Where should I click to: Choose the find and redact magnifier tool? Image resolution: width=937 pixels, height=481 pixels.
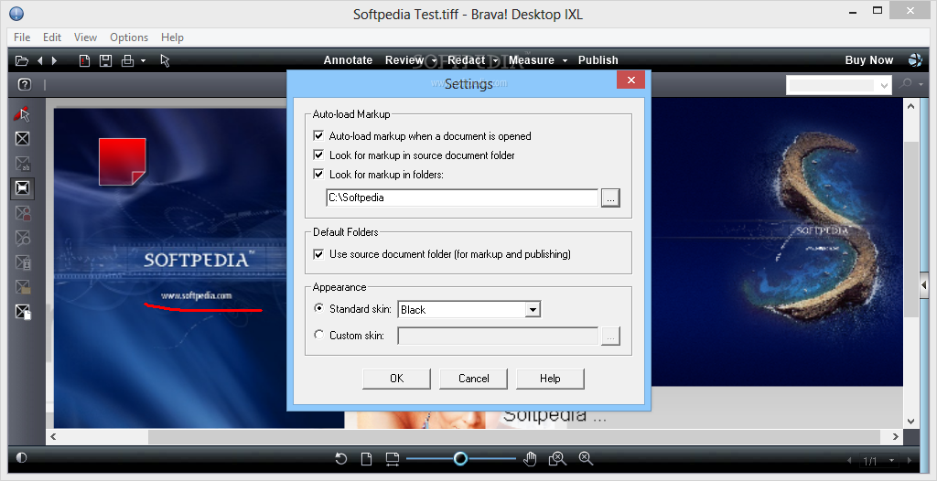pyautogui.click(x=22, y=238)
